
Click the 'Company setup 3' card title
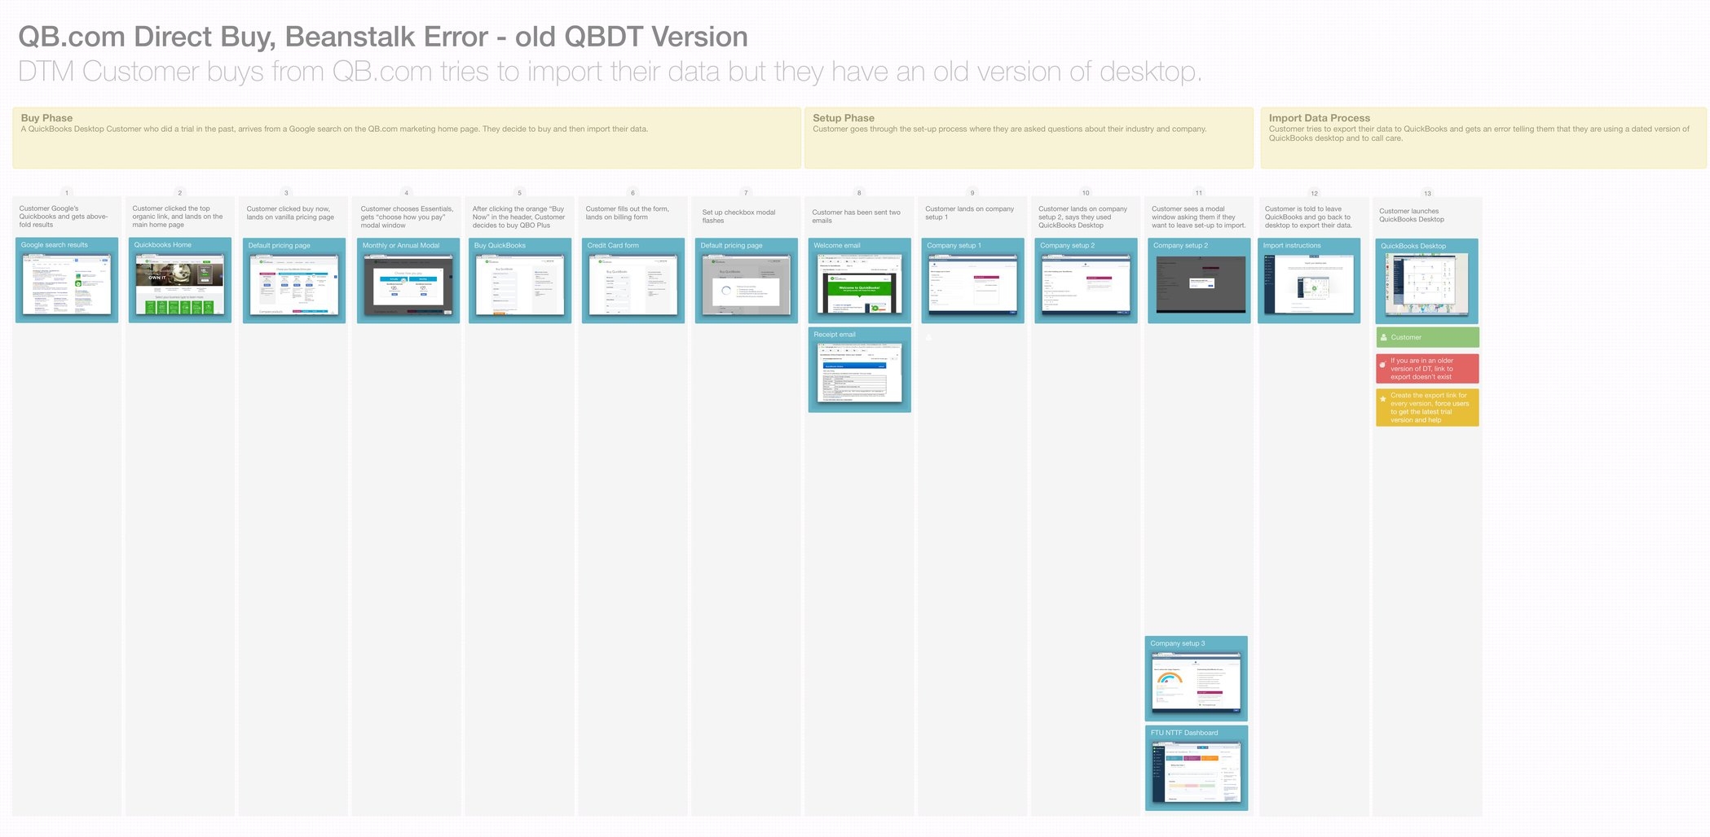(x=1178, y=643)
